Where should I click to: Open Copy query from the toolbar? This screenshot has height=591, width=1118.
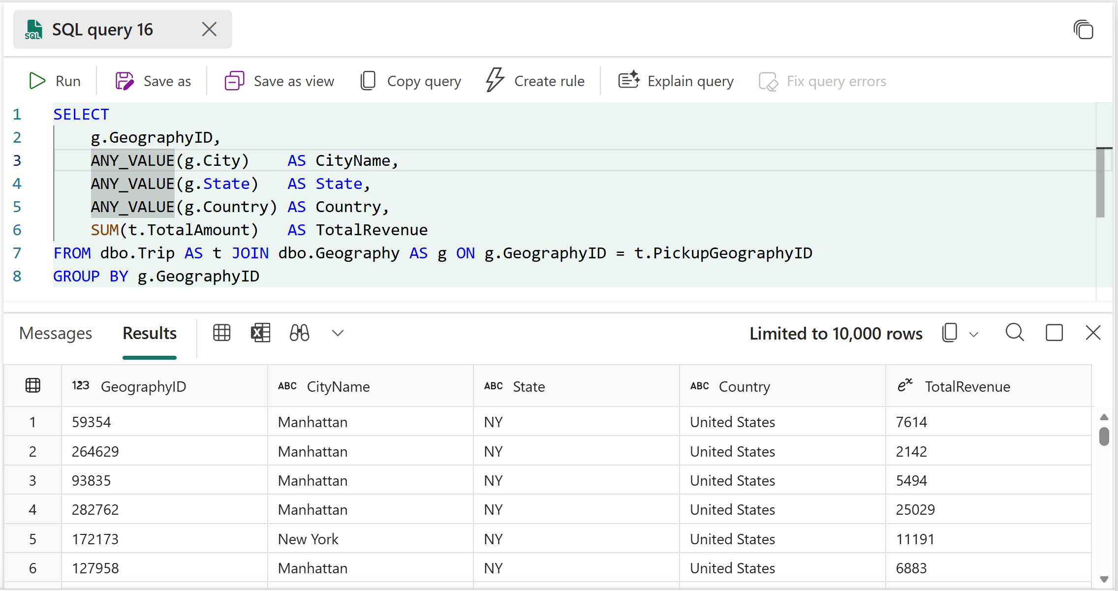(x=410, y=81)
